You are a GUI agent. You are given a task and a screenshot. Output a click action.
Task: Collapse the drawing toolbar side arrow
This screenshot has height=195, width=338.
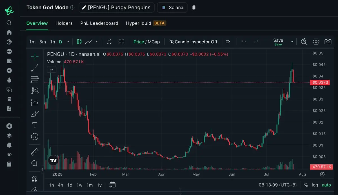(43, 169)
